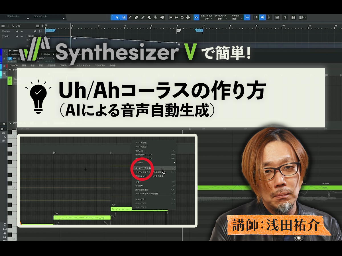Image resolution: width=342 pixels, height=256 pixels.
Task: Click the スタート marker on timeline
Action: (50, 30)
